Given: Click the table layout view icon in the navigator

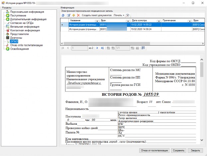Looking at the screenshot, I should point(143,48).
